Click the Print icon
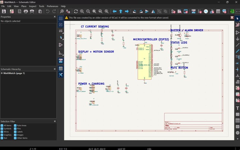 [26, 11]
